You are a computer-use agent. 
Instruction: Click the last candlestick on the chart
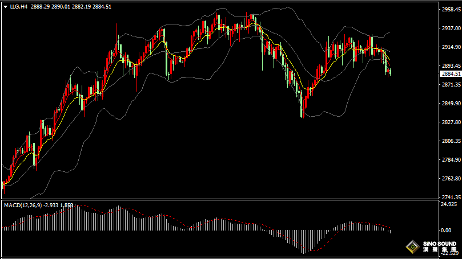click(x=390, y=72)
